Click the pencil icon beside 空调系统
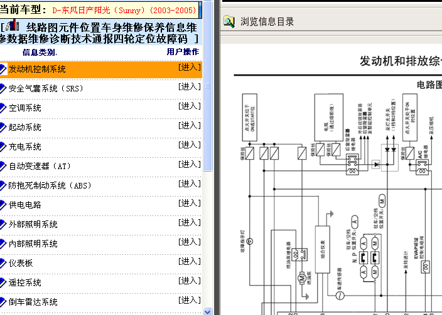Screen dimensions: 442x315 (x=3, y=108)
